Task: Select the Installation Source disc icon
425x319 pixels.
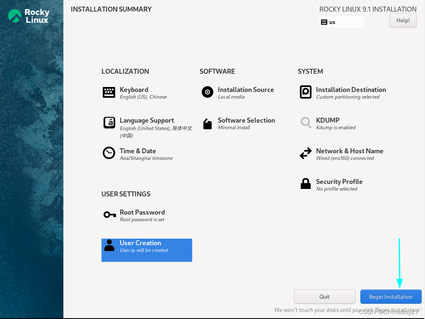Action: point(207,92)
